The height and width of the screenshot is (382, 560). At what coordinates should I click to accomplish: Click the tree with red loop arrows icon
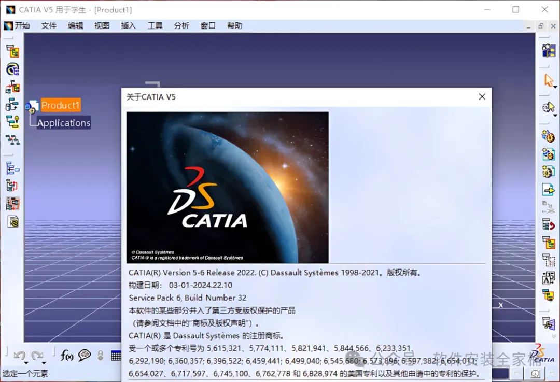tap(12, 186)
